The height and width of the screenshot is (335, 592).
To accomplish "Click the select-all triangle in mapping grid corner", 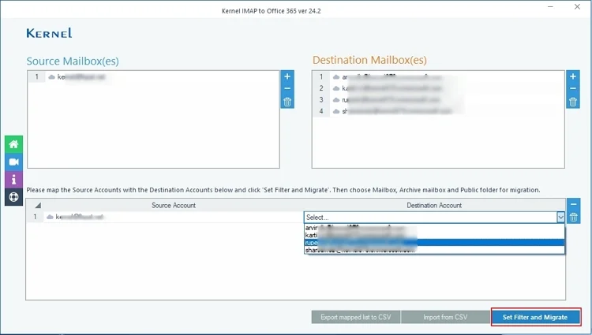I will 37,206.
